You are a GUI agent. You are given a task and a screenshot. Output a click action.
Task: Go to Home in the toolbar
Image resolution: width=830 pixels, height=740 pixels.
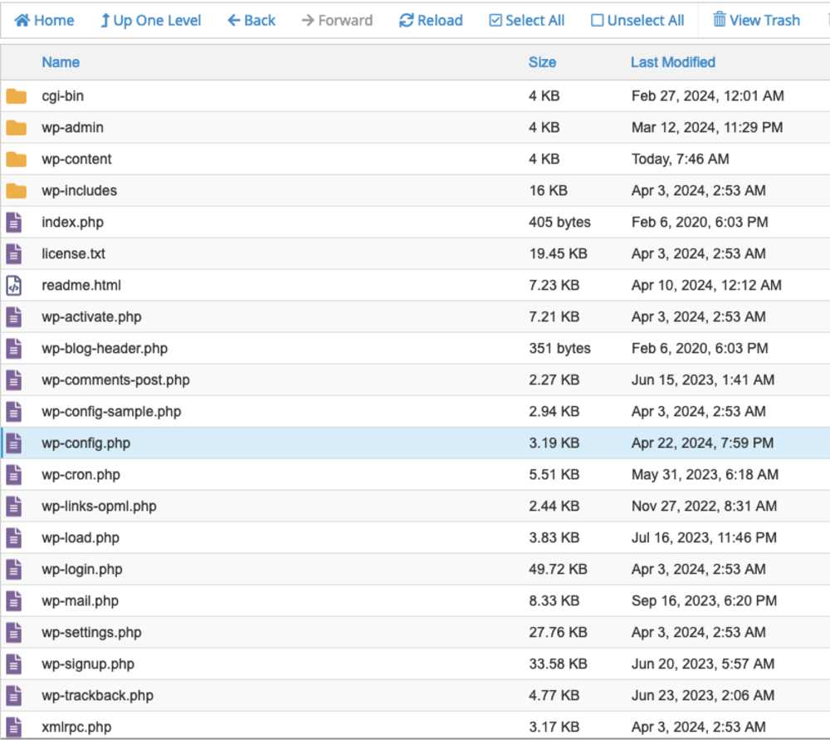[x=44, y=21]
